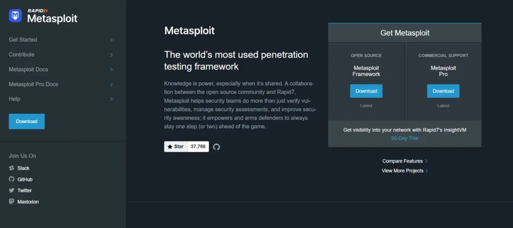Select Metasploit Docs in sidebar
Screen dimensions: 513x228
[x=29, y=69]
